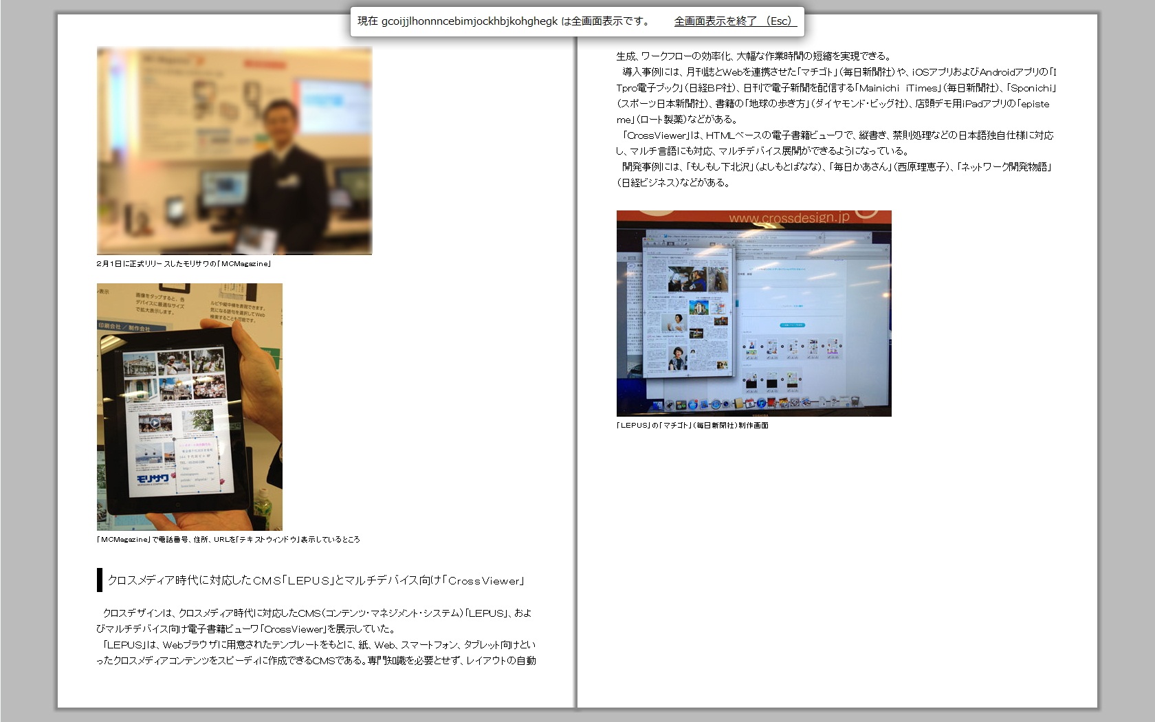Image resolution: width=1155 pixels, height=722 pixels.
Task: Click the first page thumbnail in the LEPUS content list
Action: (x=751, y=347)
